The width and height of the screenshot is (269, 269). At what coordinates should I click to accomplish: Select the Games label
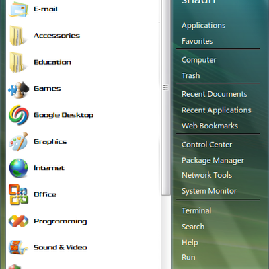[x=47, y=89]
